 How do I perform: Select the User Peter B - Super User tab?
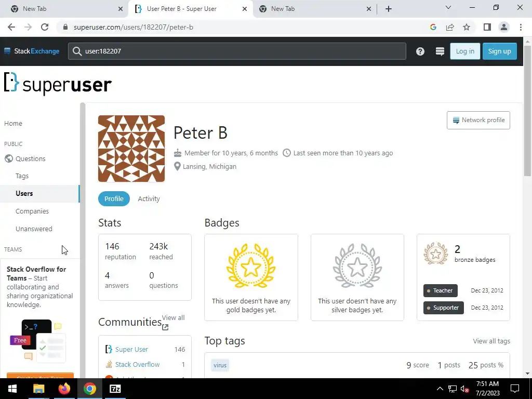point(191,9)
